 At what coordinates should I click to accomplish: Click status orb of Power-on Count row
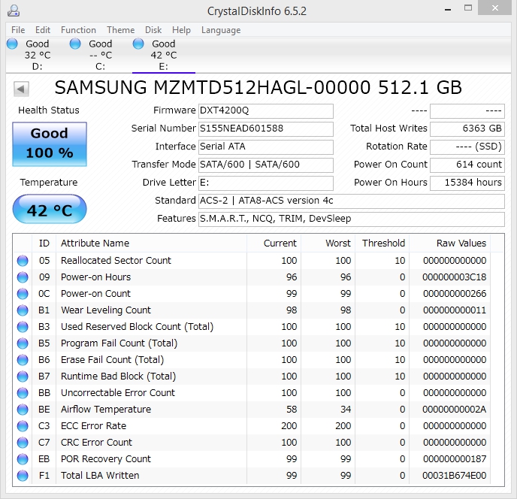pyautogui.click(x=23, y=294)
